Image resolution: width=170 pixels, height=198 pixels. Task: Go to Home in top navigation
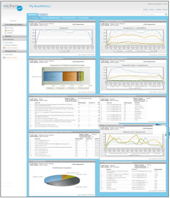pyautogui.click(x=145, y=10)
